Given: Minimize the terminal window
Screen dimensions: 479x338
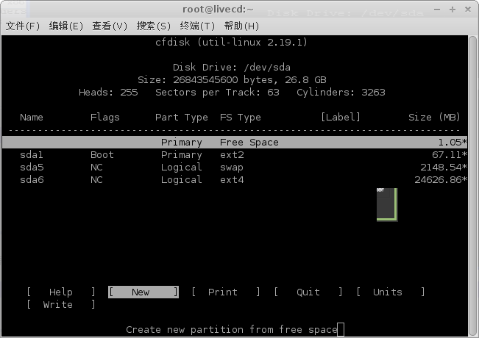Looking at the screenshot, I should coord(437,10).
